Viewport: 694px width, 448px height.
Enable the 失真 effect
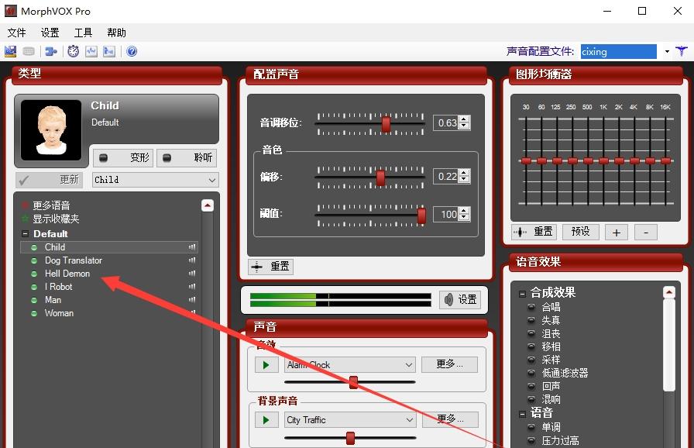tap(531, 319)
